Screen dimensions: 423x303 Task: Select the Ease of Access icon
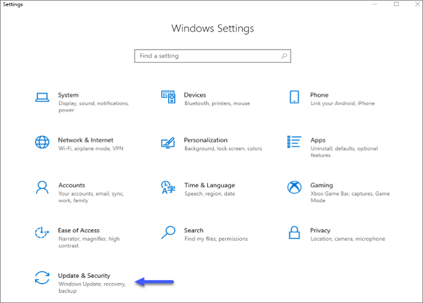[42, 233]
